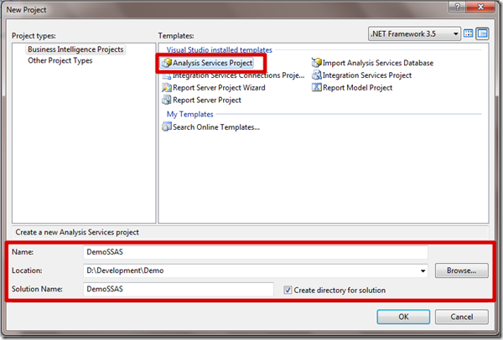Click the Report Server Project icon
This screenshot has height=340, width=503.
click(167, 100)
